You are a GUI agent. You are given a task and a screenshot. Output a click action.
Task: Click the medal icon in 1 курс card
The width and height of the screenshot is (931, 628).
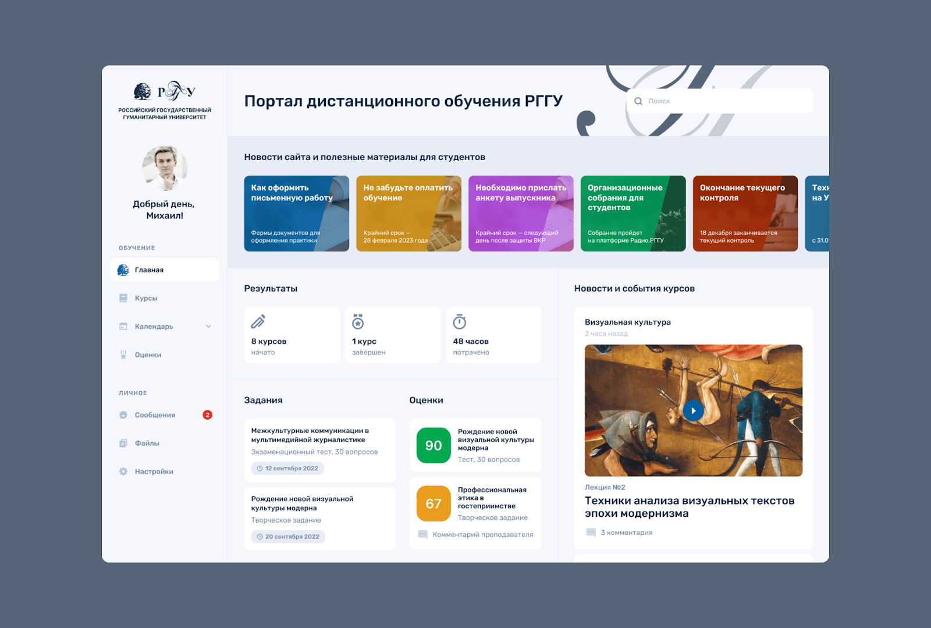[358, 321]
